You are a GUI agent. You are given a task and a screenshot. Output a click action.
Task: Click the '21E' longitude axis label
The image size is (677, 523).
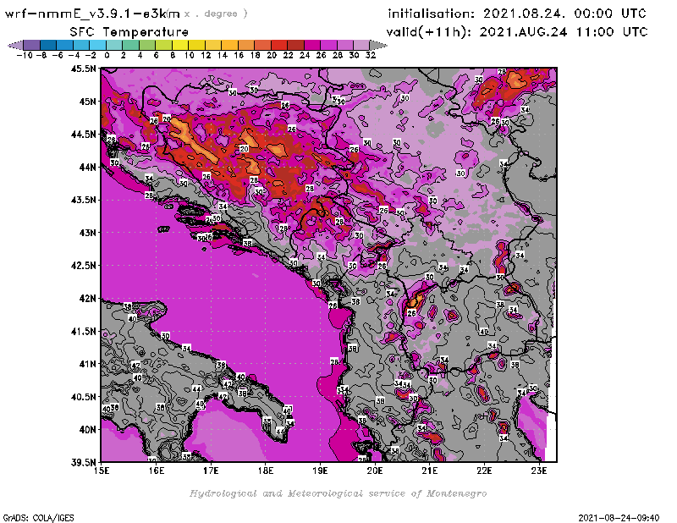click(x=430, y=471)
